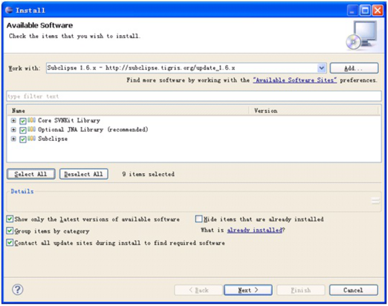This screenshot has width=388, height=306.
Task: Click the Optional JNA Library category icon
Action: (x=32, y=130)
